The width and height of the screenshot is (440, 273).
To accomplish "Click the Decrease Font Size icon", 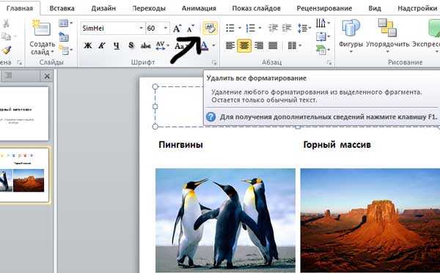I will (191, 29).
